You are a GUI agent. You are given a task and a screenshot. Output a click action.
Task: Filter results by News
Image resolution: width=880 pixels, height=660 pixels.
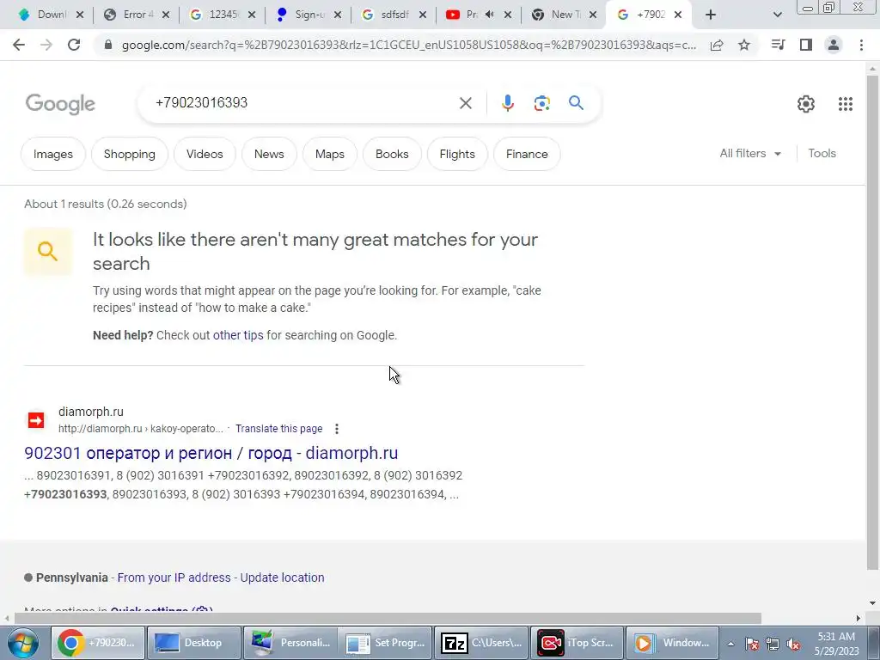(x=269, y=154)
